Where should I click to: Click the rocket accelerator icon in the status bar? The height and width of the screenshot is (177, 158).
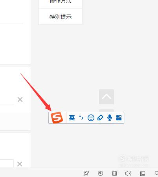[86, 173]
